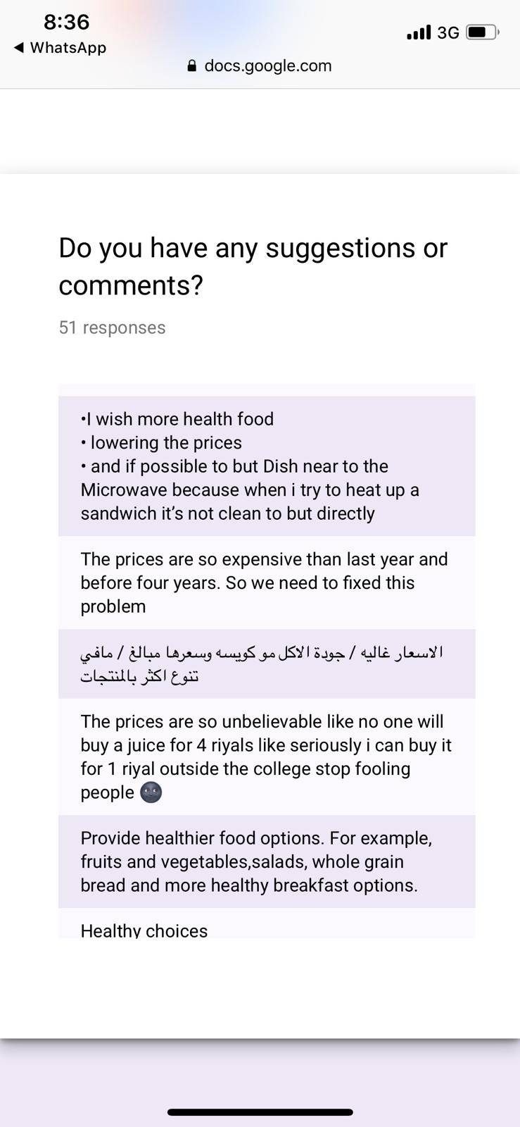This screenshot has width=520, height=1127.
Task: Tap the dark moon emoji in response
Action: (151, 792)
